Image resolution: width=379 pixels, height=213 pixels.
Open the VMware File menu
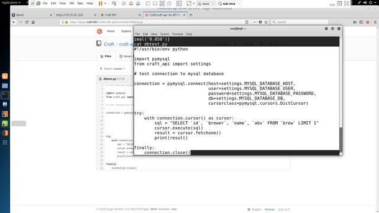(45, 4)
